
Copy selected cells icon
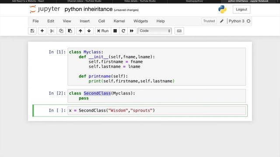[61, 31]
